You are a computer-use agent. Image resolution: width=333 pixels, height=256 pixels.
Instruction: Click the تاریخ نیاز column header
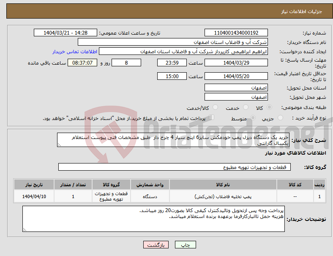pyautogui.click(x=34, y=185)
